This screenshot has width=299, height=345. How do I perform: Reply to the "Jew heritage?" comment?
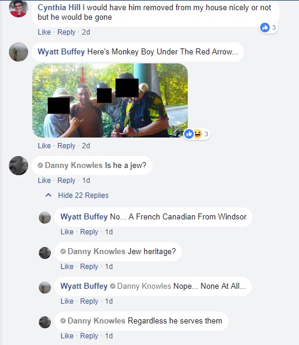pos(89,267)
